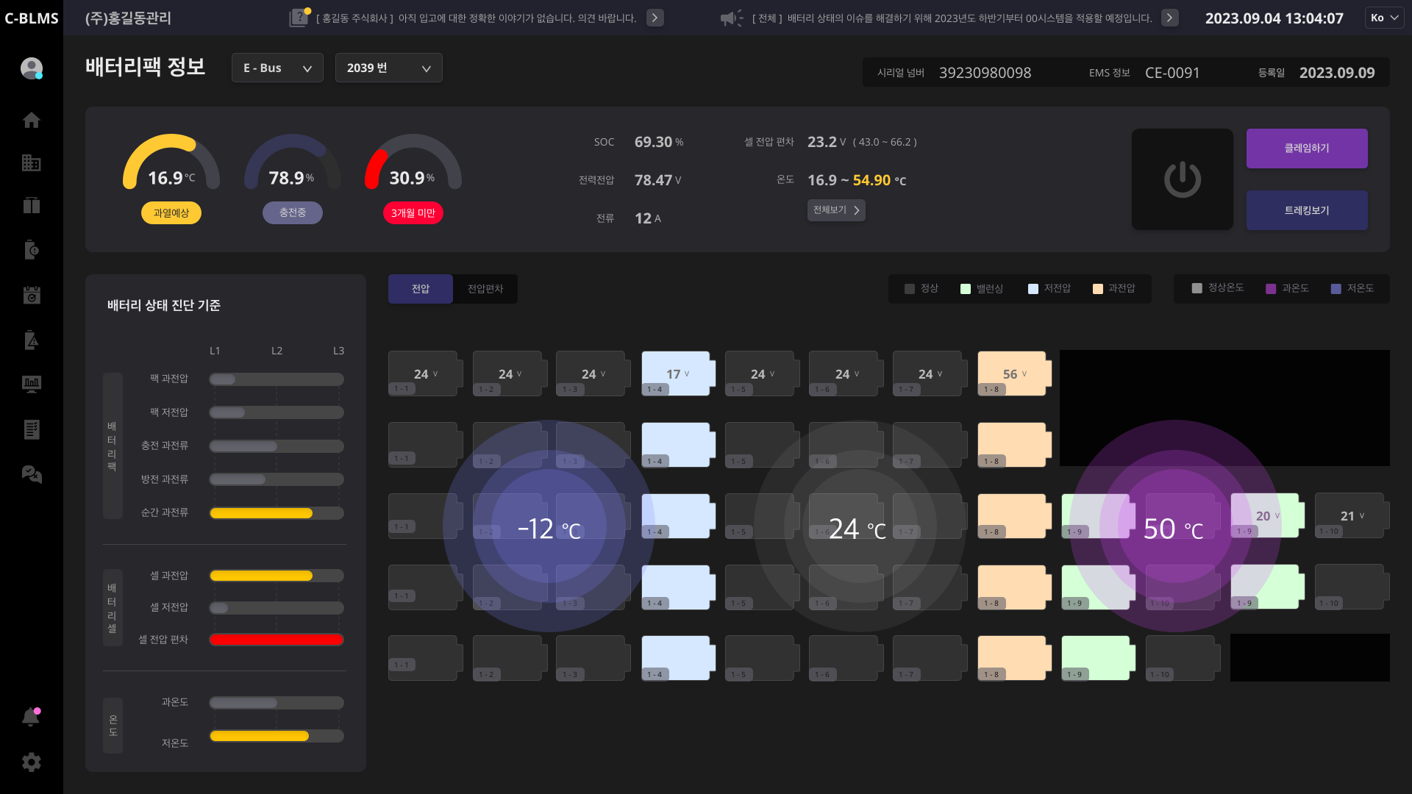
Task: Toggle the 과온도 legend filter
Action: [x=1287, y=288]
